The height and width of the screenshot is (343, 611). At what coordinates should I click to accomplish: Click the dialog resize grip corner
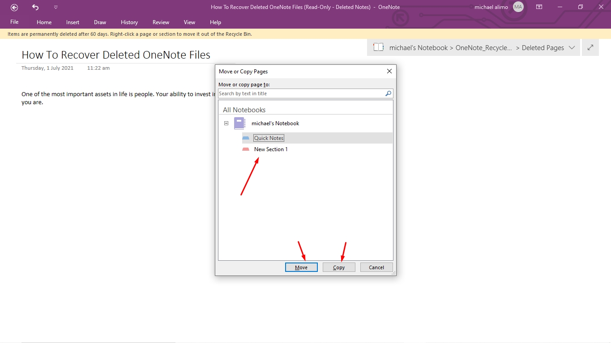pyautogui.click(x=393, y=273)
